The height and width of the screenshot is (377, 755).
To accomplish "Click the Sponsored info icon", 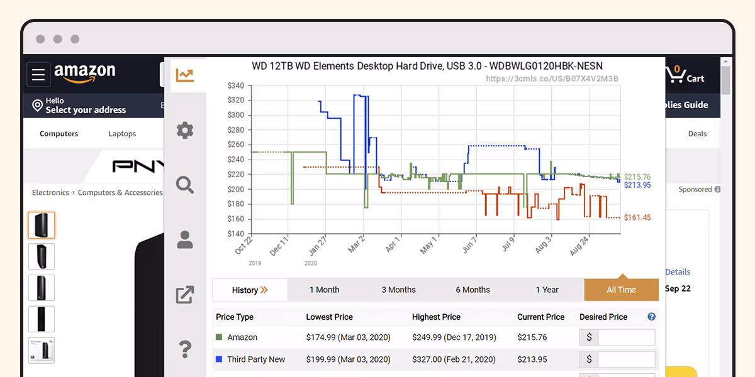I will coord(717,189).
